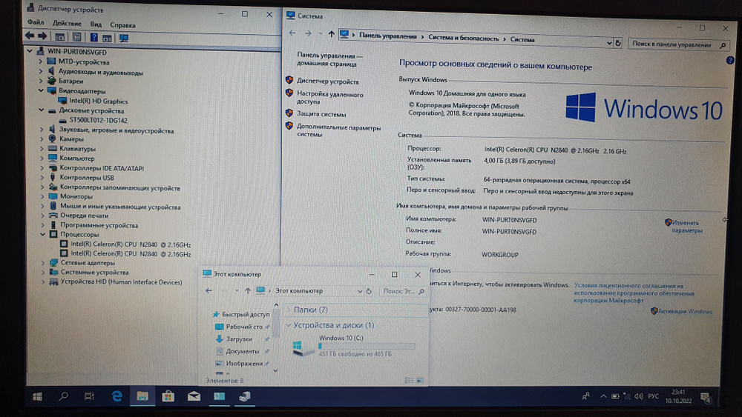Click Настройка удаленного доступа link
This screenshot has height=417, width=742.
pos(330,98)
